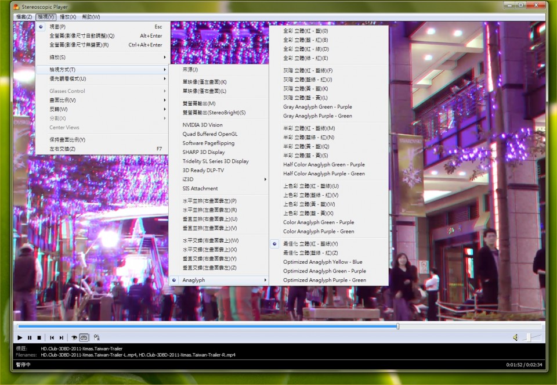Select Gray Anaglyph Purple - Green
The image size is (557, 385).
tap(328, 116)
